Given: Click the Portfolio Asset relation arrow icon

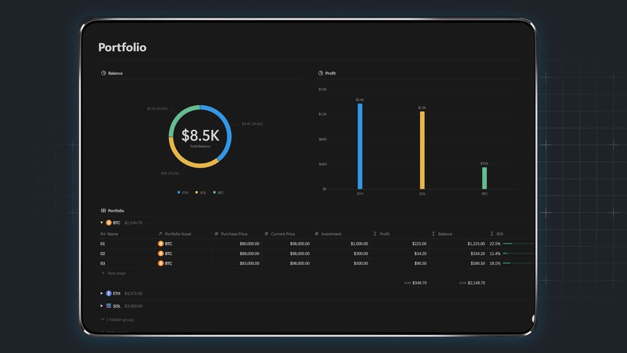Looking at the screenshot, I should (x=160, y=234).
